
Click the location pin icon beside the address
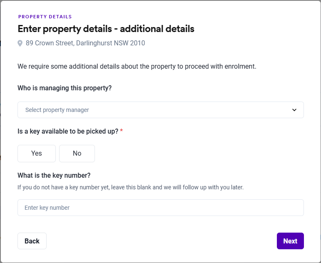coord(20,43)
